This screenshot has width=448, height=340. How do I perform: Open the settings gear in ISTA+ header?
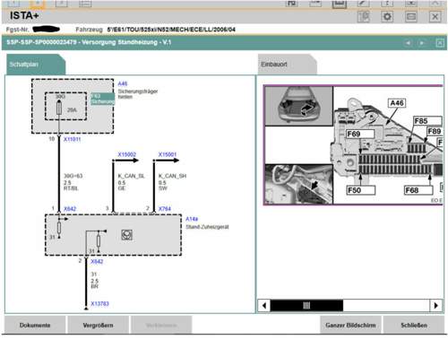click(x=387, y=16)
